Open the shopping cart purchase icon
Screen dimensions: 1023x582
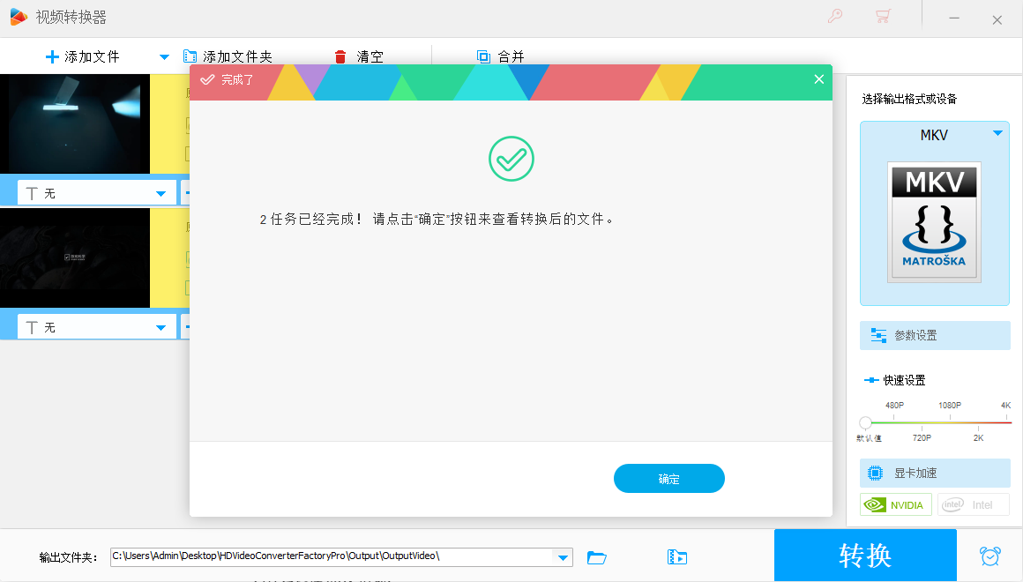click(882, 17)
